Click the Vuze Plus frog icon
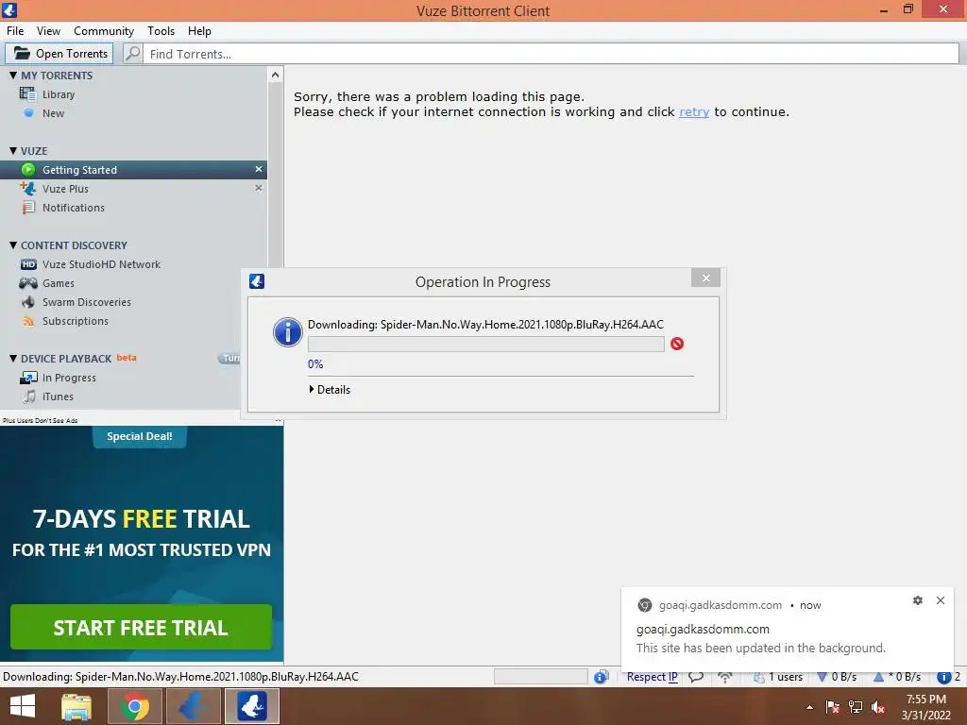Screen dimensions: 967x725 tap(27, 188)
